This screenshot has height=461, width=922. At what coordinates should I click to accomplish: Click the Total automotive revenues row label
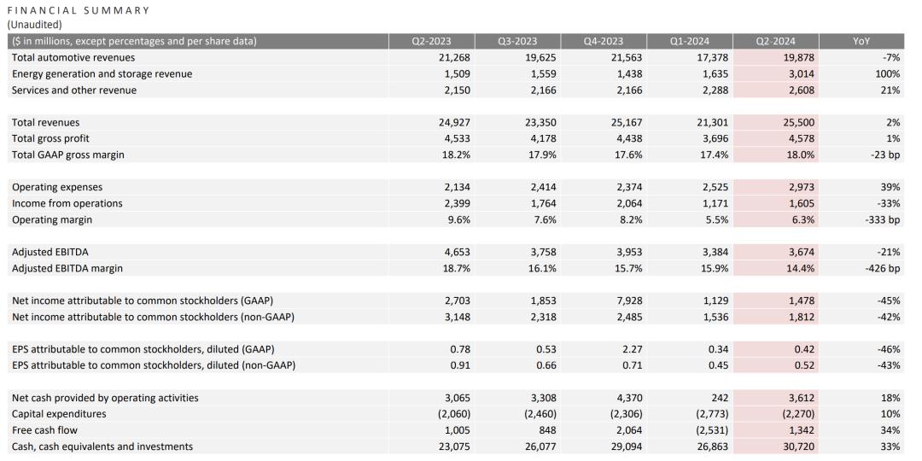click(x=73, y=58)
